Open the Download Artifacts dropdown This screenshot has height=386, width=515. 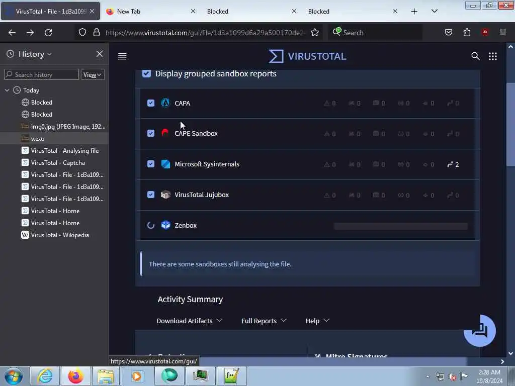click(189, 321)
